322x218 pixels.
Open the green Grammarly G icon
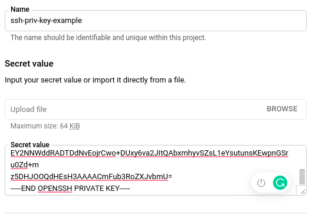(x=280, y=183)
